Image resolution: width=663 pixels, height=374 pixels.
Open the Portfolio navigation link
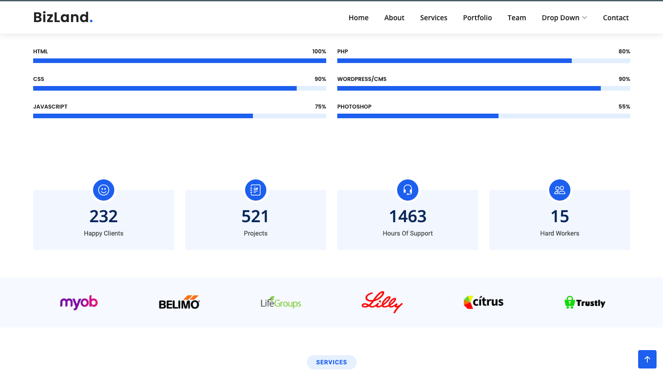(x=477, y=17)
